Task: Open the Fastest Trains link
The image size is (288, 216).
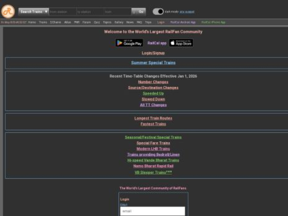Action: (153, 124)
